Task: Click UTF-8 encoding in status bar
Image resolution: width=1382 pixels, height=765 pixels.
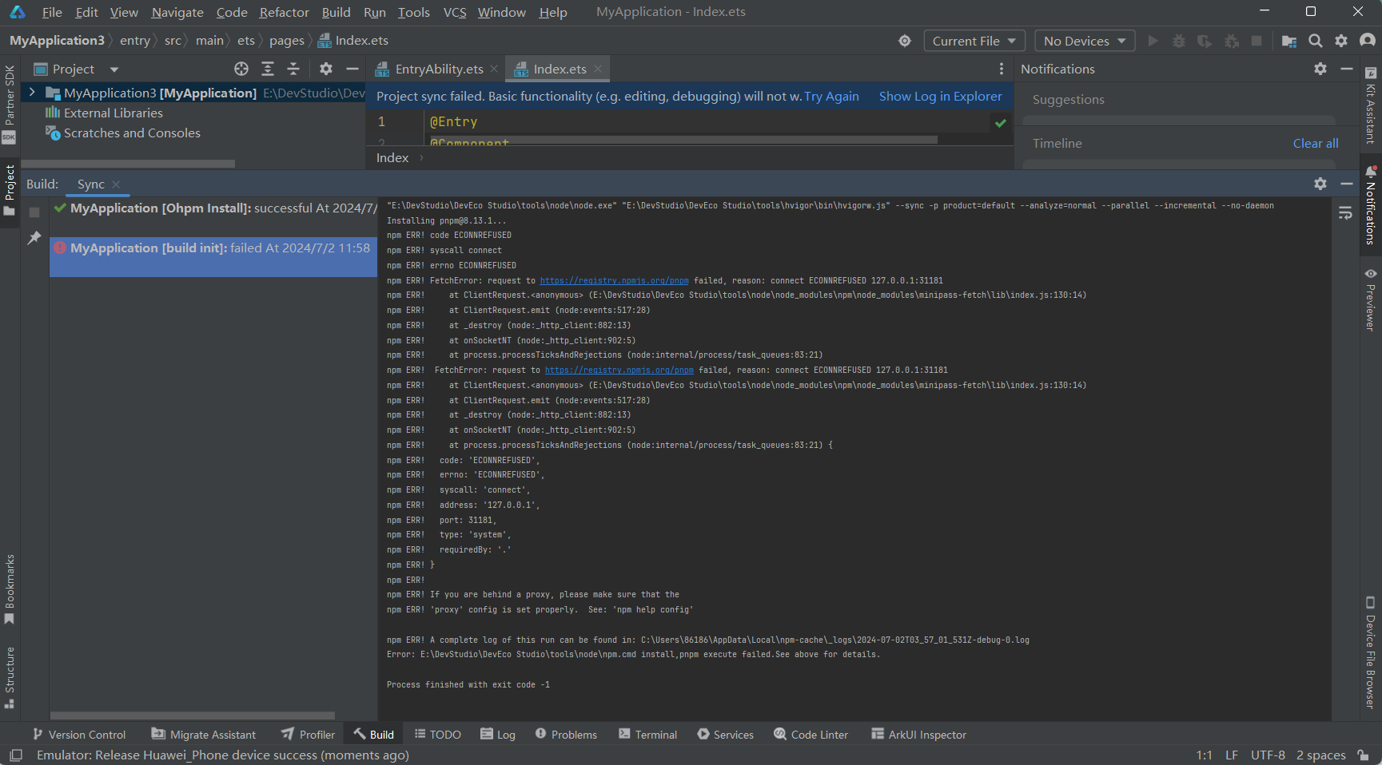Action: tap(1268, 755)
